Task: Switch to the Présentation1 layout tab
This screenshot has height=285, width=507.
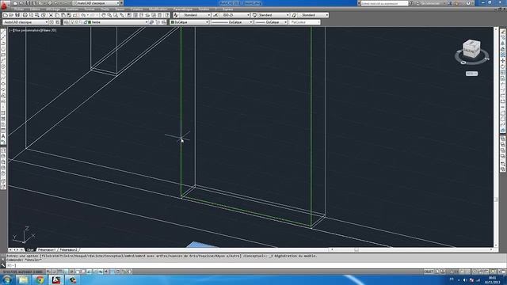Action: [46, 250]
